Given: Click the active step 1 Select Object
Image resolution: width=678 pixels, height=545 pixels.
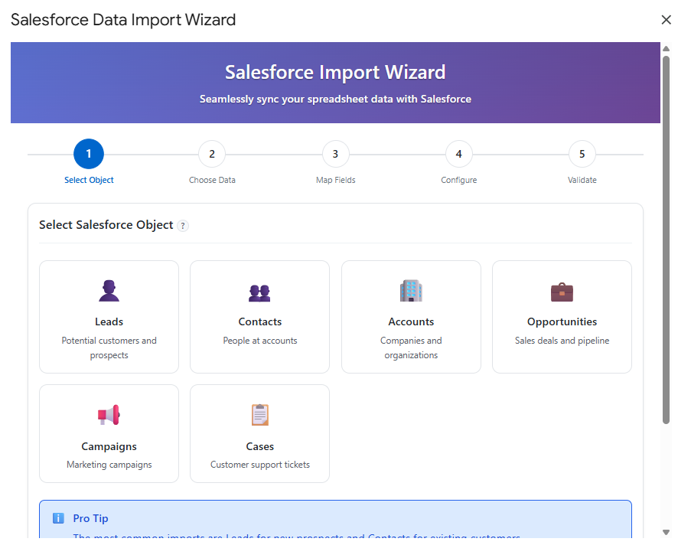Looking at the screenshot, I should click(x=89, y=154).
